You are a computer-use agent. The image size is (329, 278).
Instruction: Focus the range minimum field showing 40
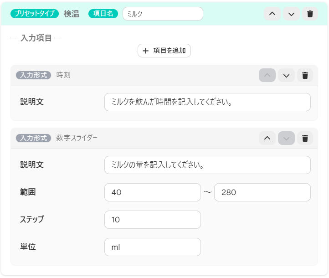click(153, 192)
